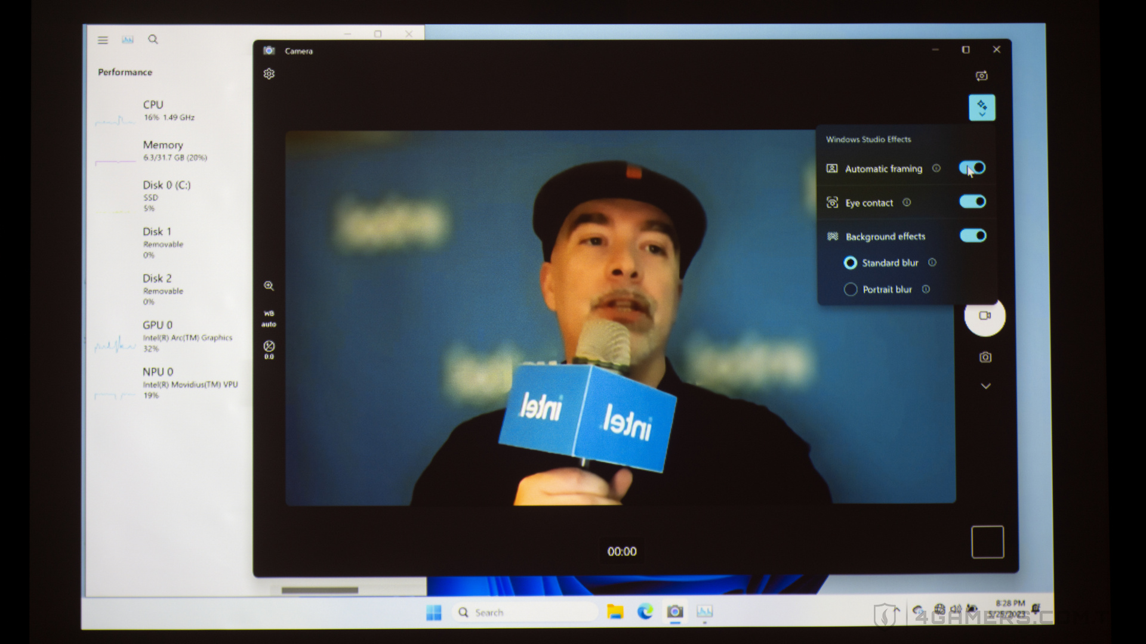Screen dimensions: 1146x644
Task: Click the taskbar Search box
Action: pos(526,612)
